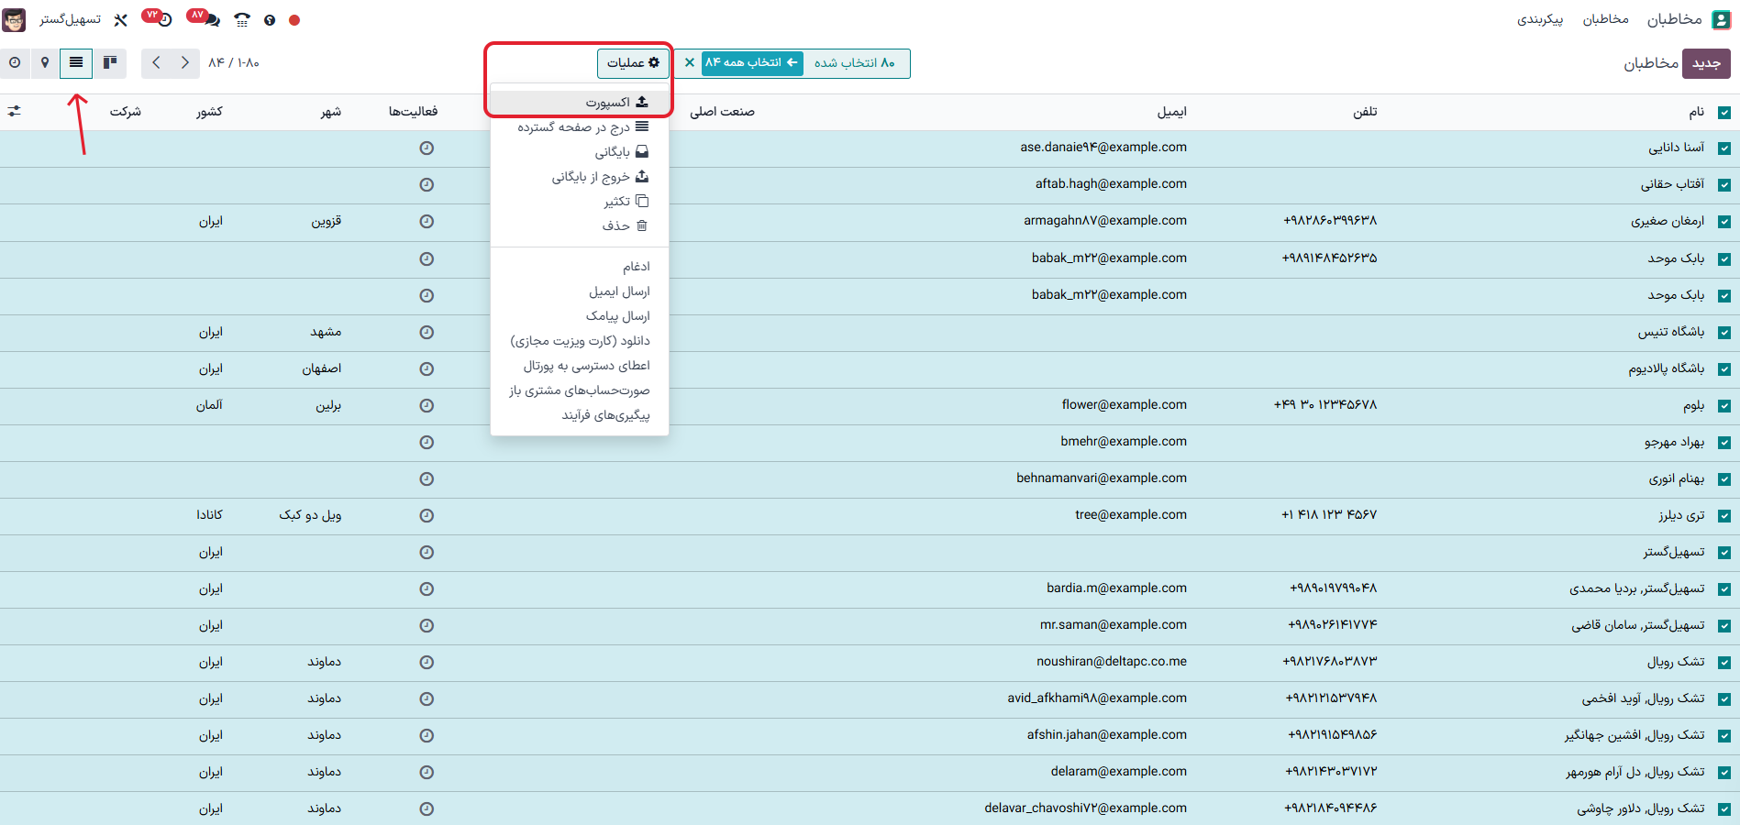This screenshot has height=825, width=1740.
Task: Uncheck the select-all checkbox in header
Action: (x=1723, y=112)
